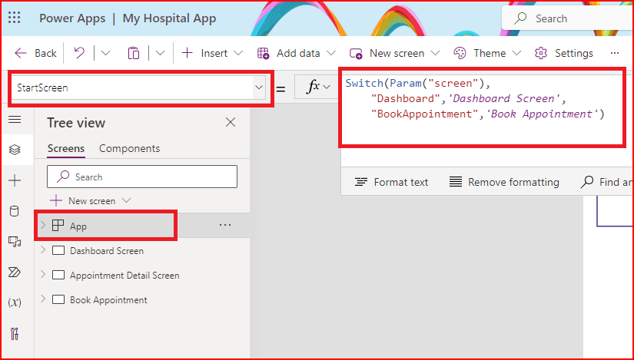Toggle the hamburger menu in left rail
This screenshot has width=634, height=360.
coord(15,120)
